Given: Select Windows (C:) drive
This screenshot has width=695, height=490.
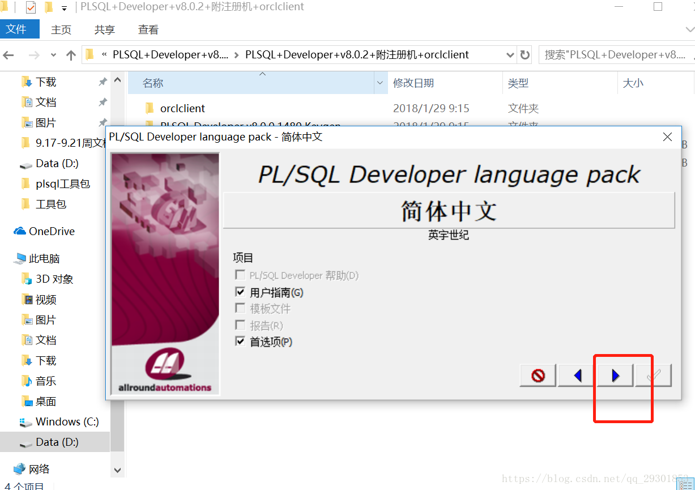Looking at the screenshot, I should coord(67,422).
